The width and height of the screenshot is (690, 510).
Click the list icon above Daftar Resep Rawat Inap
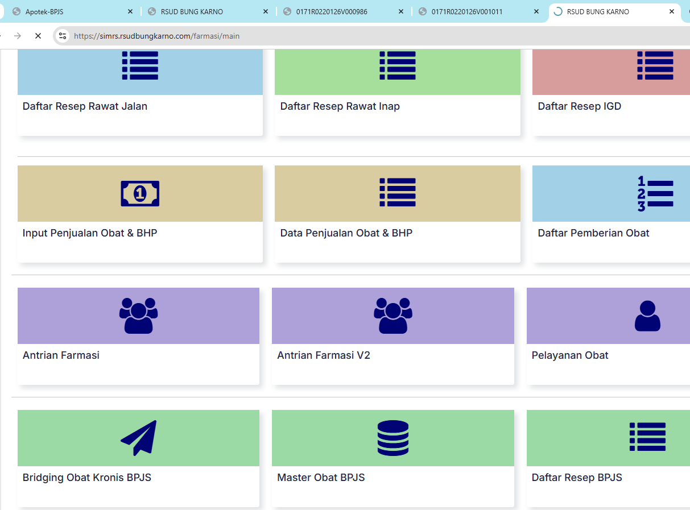[398, 65]
